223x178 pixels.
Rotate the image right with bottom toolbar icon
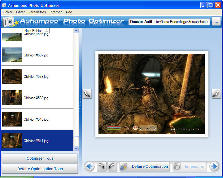112,167
